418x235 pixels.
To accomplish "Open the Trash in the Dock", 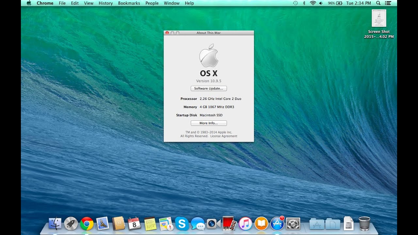I will (364, 224).
